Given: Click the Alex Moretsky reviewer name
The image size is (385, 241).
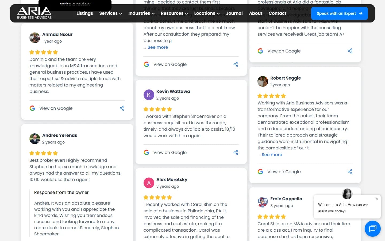Looking at the screenshot, I should 172,179.
